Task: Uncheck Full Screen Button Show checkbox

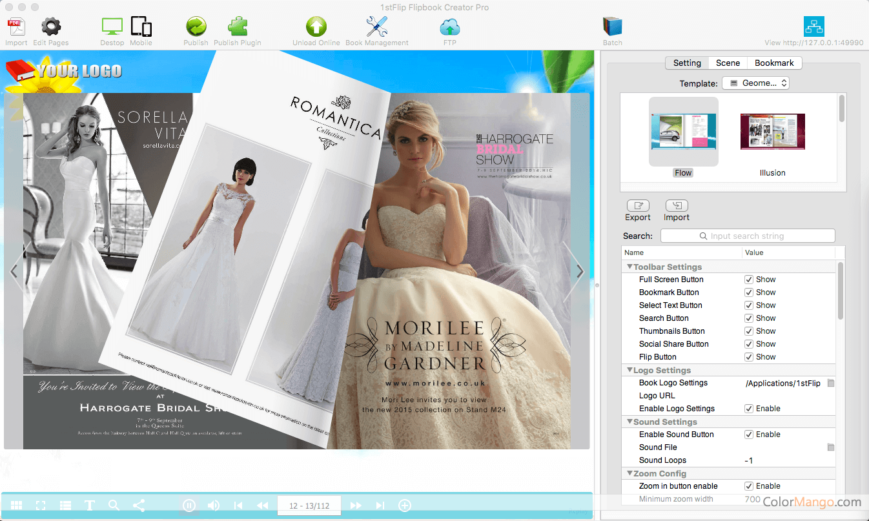Action: [749, 280]
